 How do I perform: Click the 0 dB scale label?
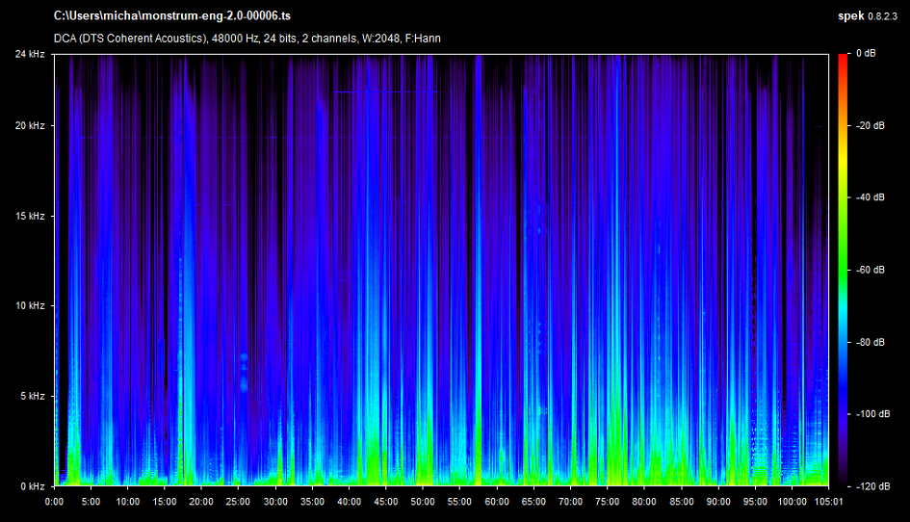[867, 54]
